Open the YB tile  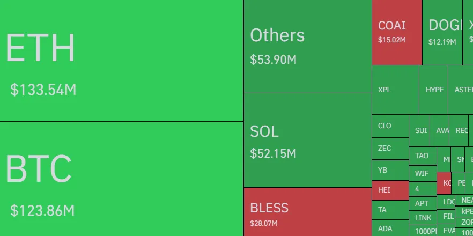[x=390, y=170]
